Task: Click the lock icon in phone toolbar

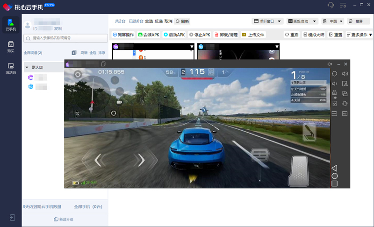Action: click(x=334, y=92)
